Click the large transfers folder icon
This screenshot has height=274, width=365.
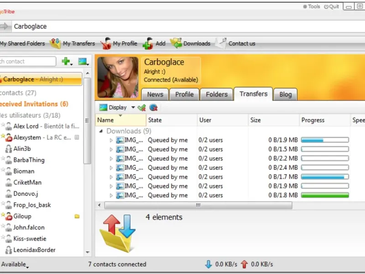(x=117, y=233)
